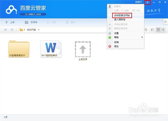The image size is (168, 121).
Task: Create a new folder with 文件夹 button
Action: click(x=31, y=22)
